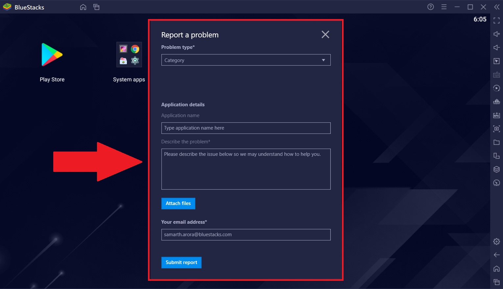Open the media folder sidebar icon
Screen dimensions: 503x289
pyautogui.click(x=496, y=142)
